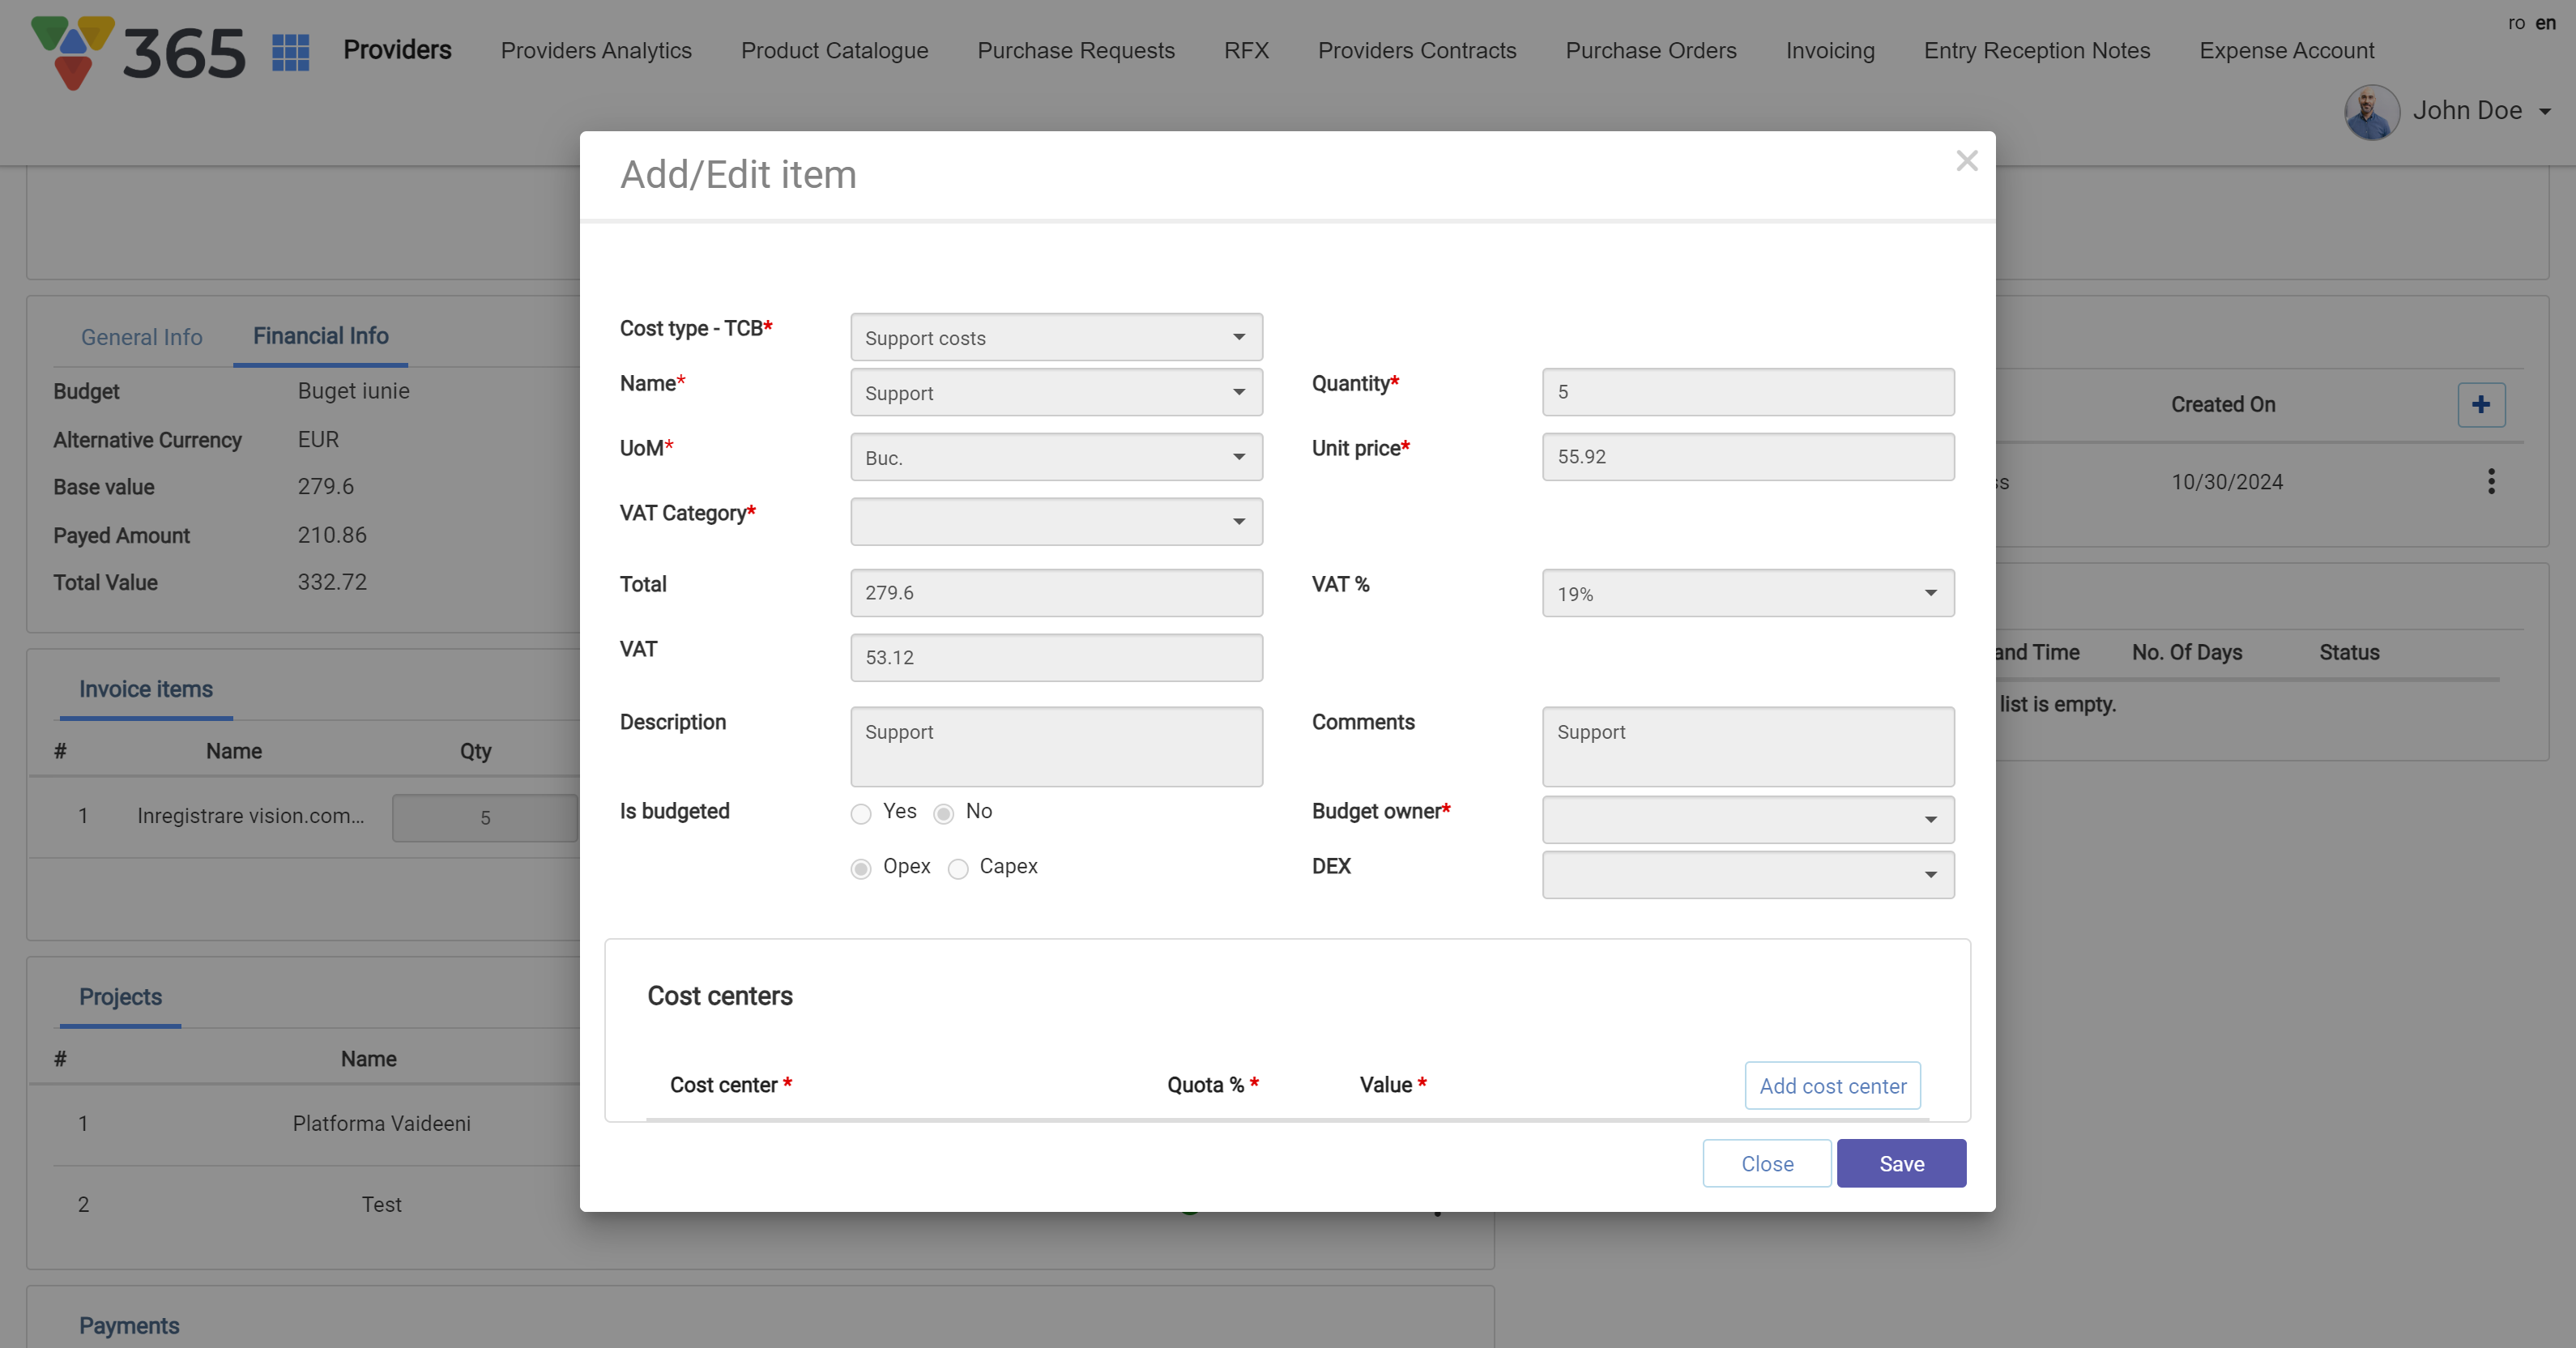The height and width of the screenshot is (1348, 2576).
Task: Click John Doe's profile avatar
Action: tap(2371, 112)
